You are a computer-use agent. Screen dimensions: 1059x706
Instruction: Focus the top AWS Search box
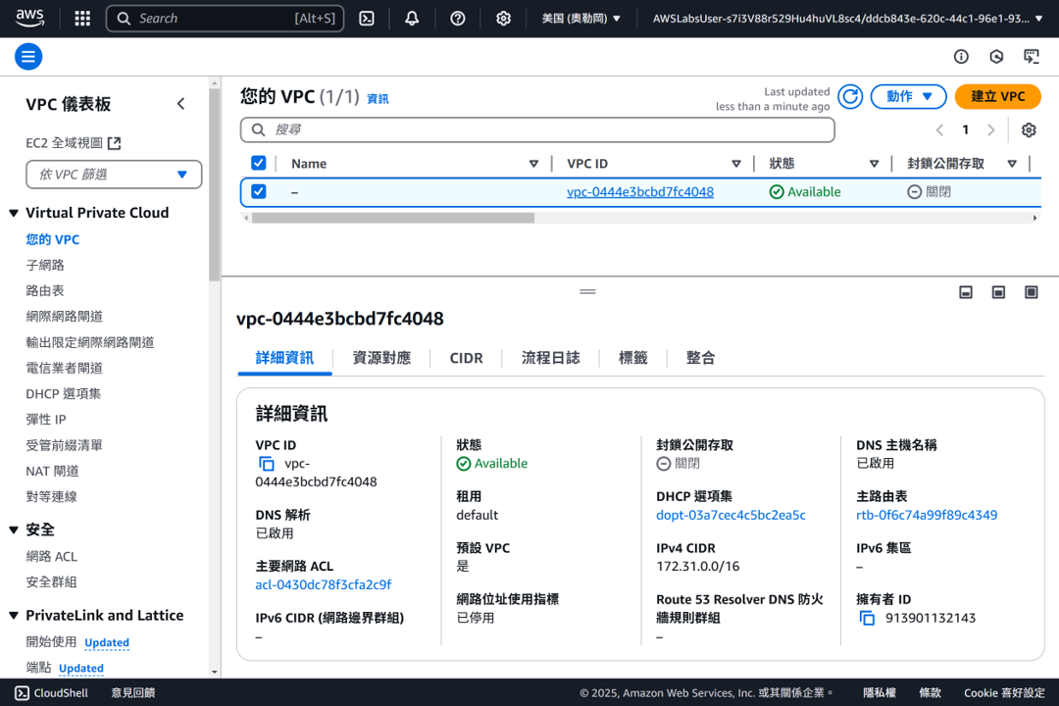coord(225,19)
